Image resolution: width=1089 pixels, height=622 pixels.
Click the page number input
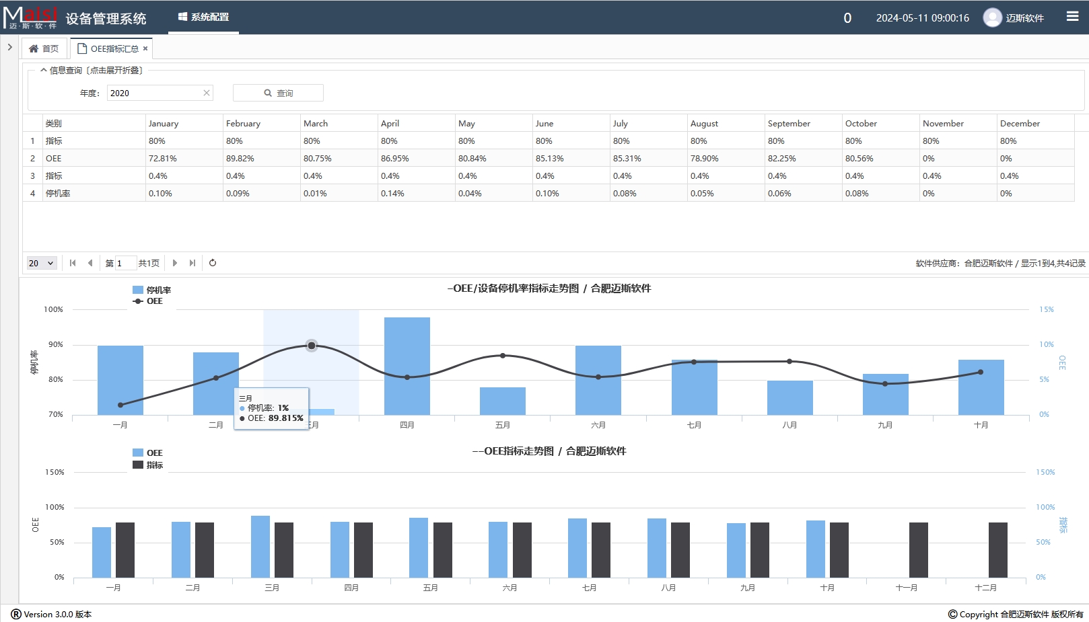pos(126,263)
